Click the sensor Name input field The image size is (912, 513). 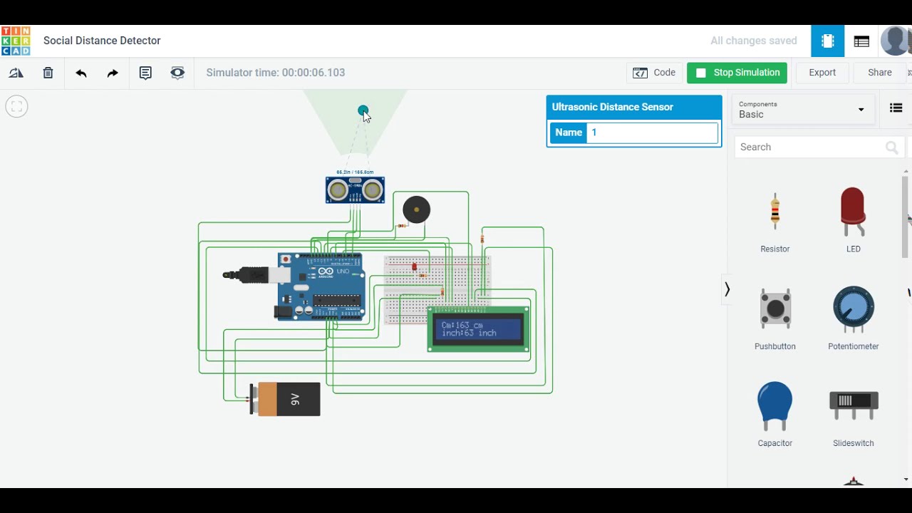[x=652, y=133]
